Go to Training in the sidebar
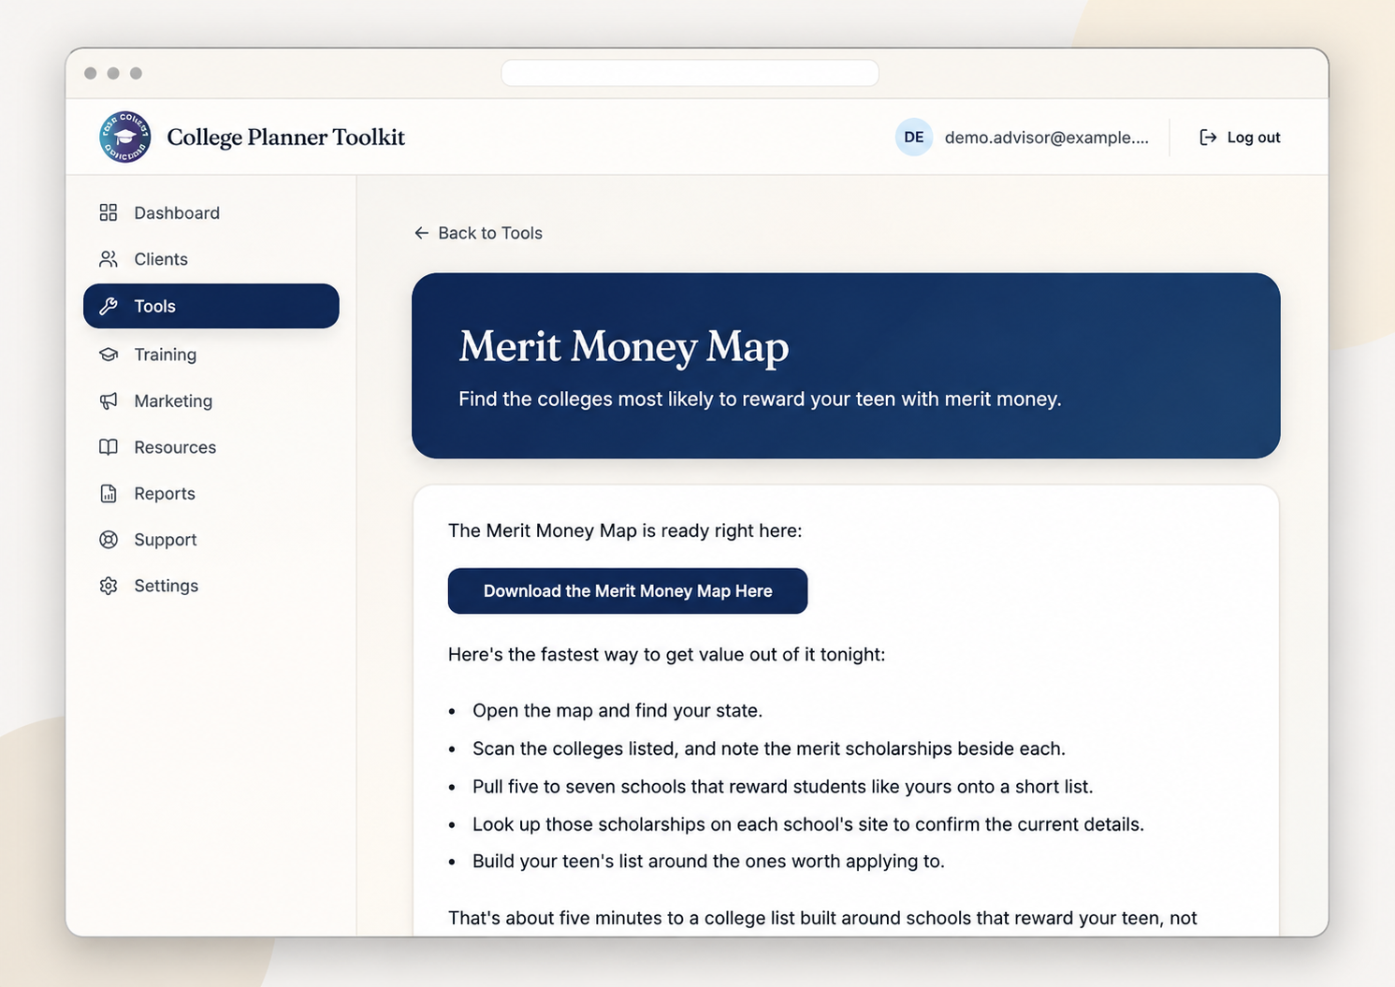The image size is (1395, 987). tap(211, 355)
